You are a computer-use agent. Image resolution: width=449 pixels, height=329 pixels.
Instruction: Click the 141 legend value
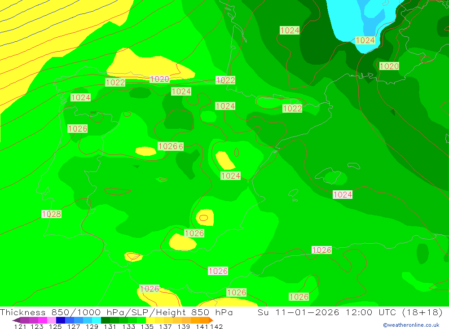[202, 326]
